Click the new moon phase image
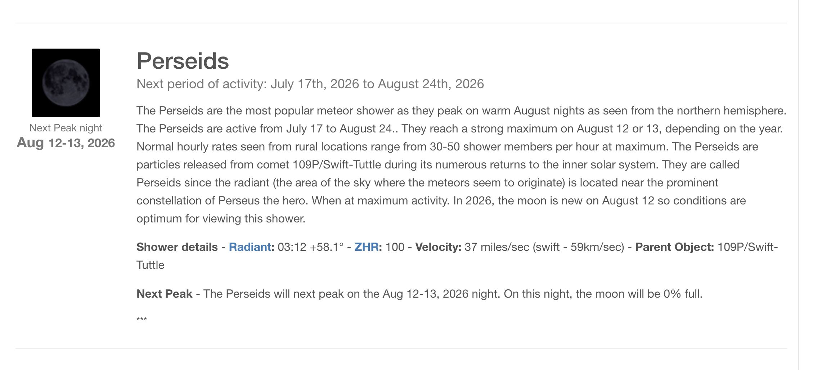The image size is (813, 370). (x=66, y=83)
